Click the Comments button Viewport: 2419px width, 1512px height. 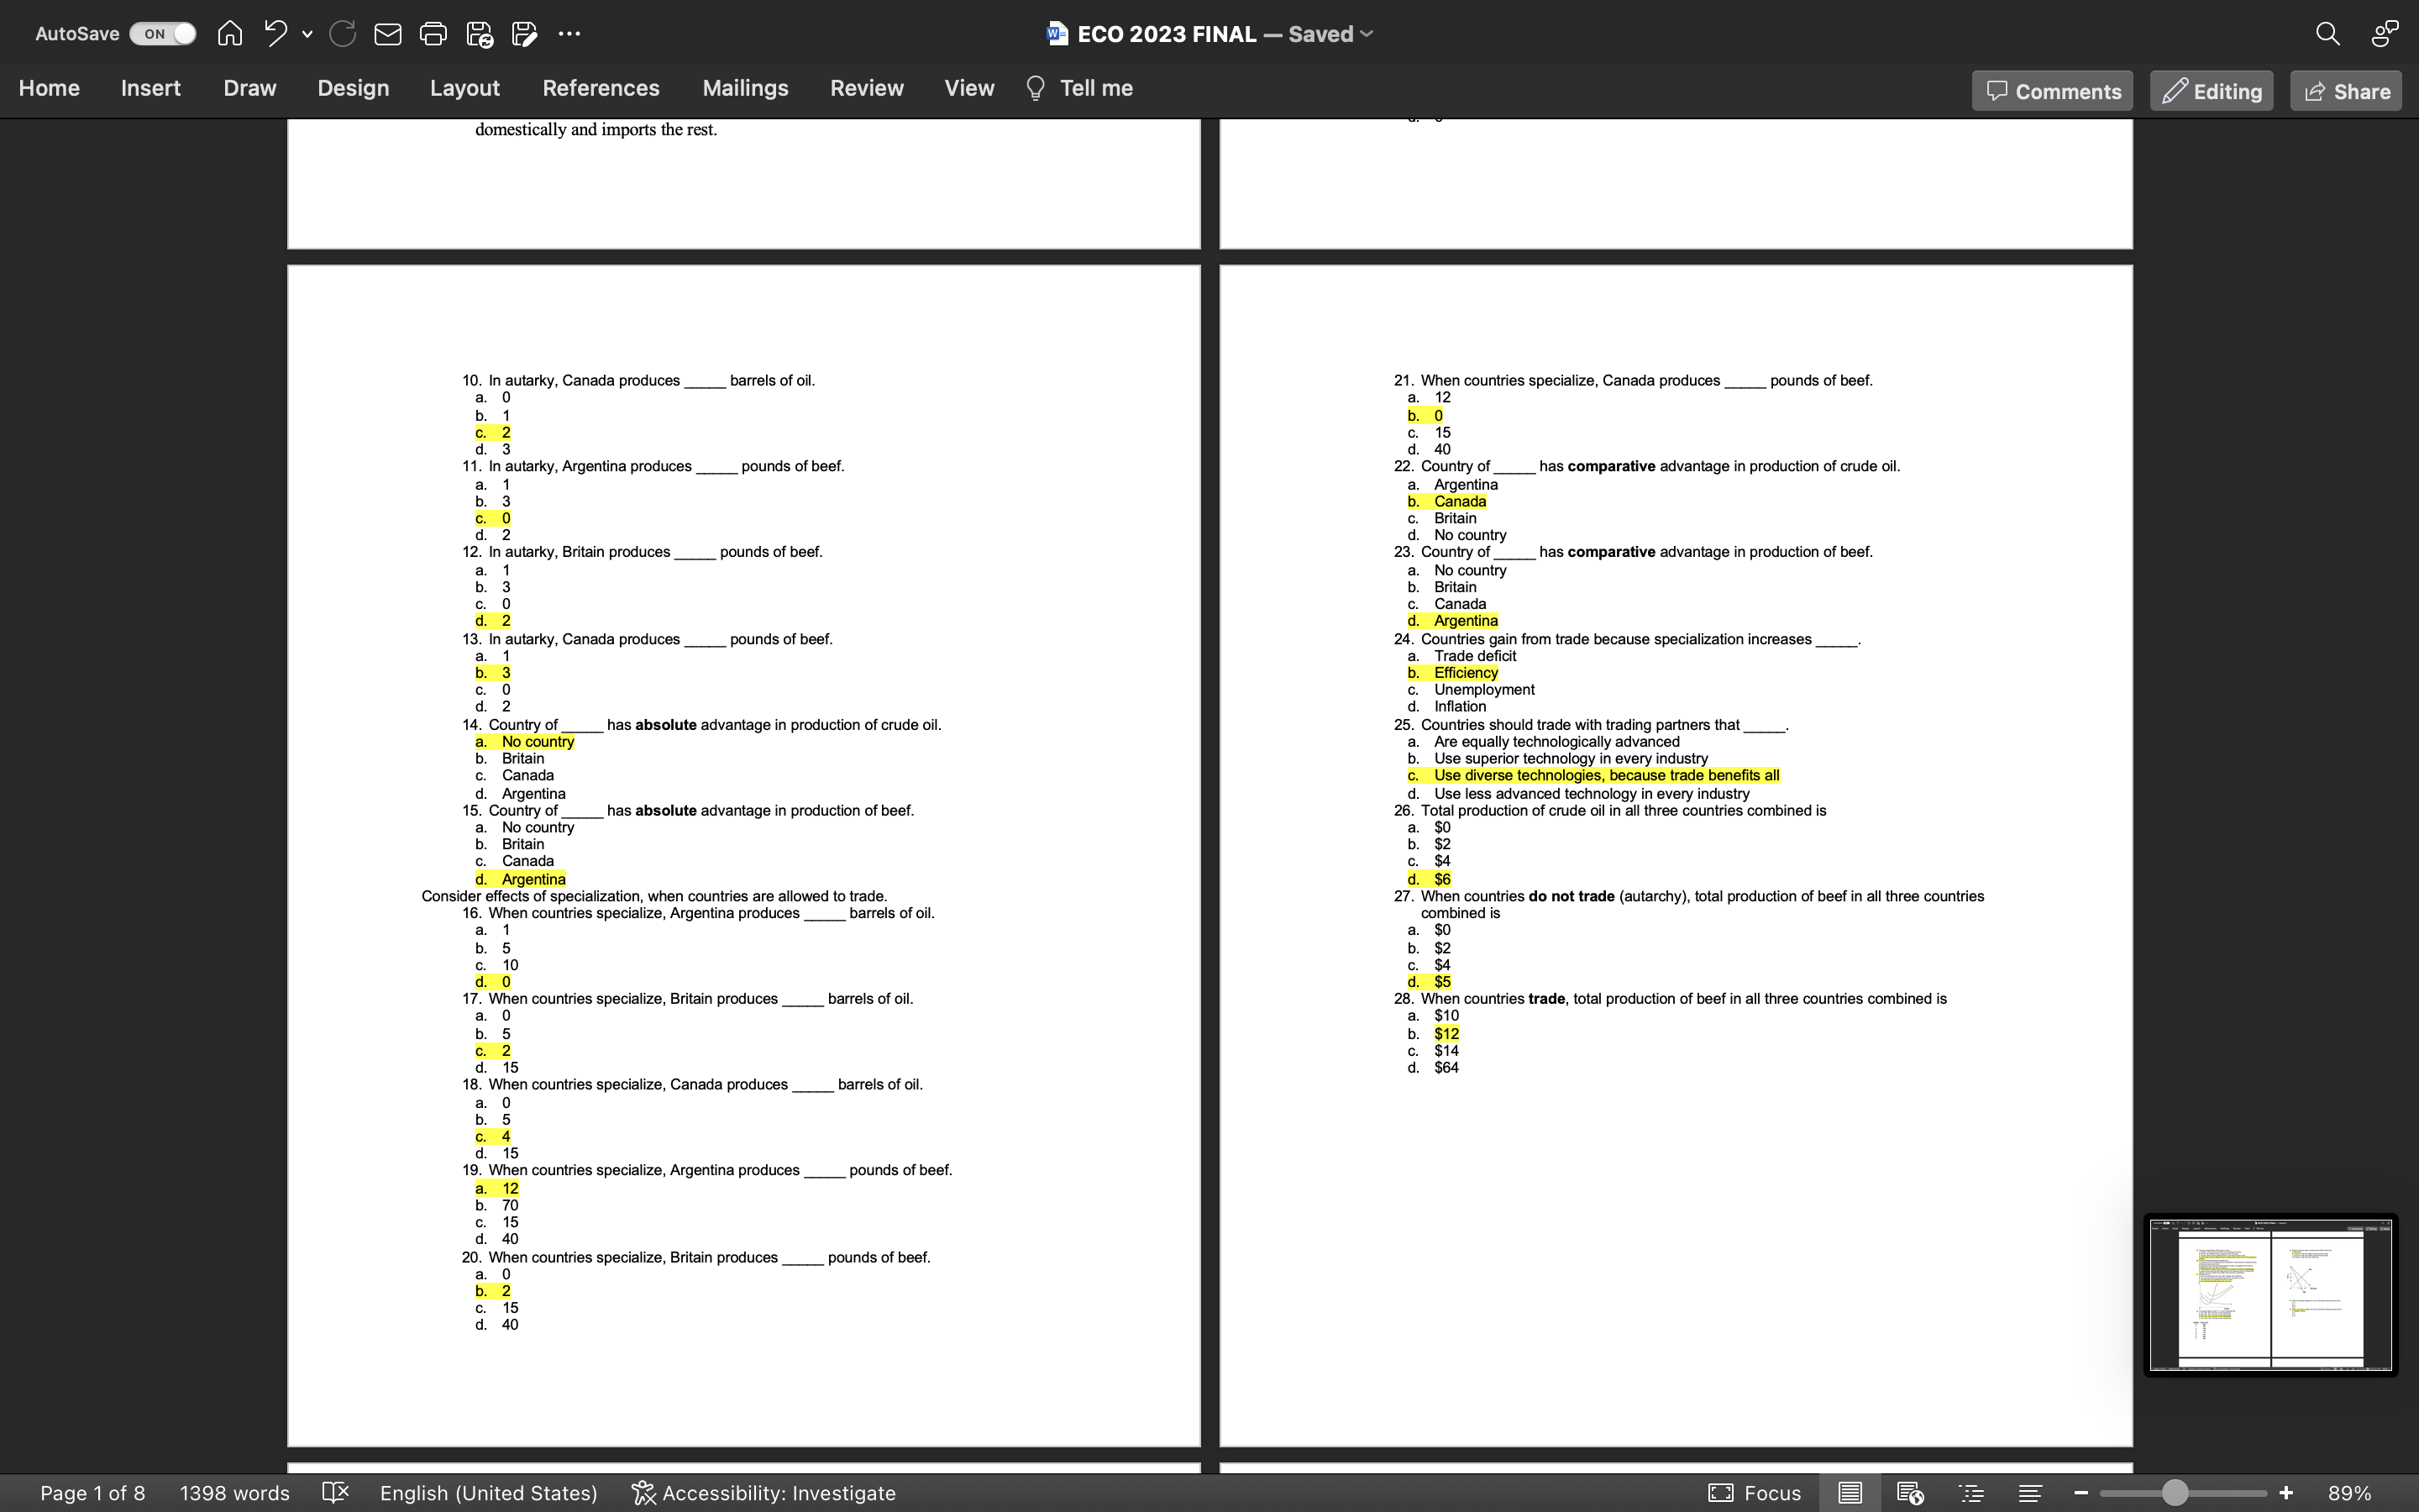[2051, 90]
